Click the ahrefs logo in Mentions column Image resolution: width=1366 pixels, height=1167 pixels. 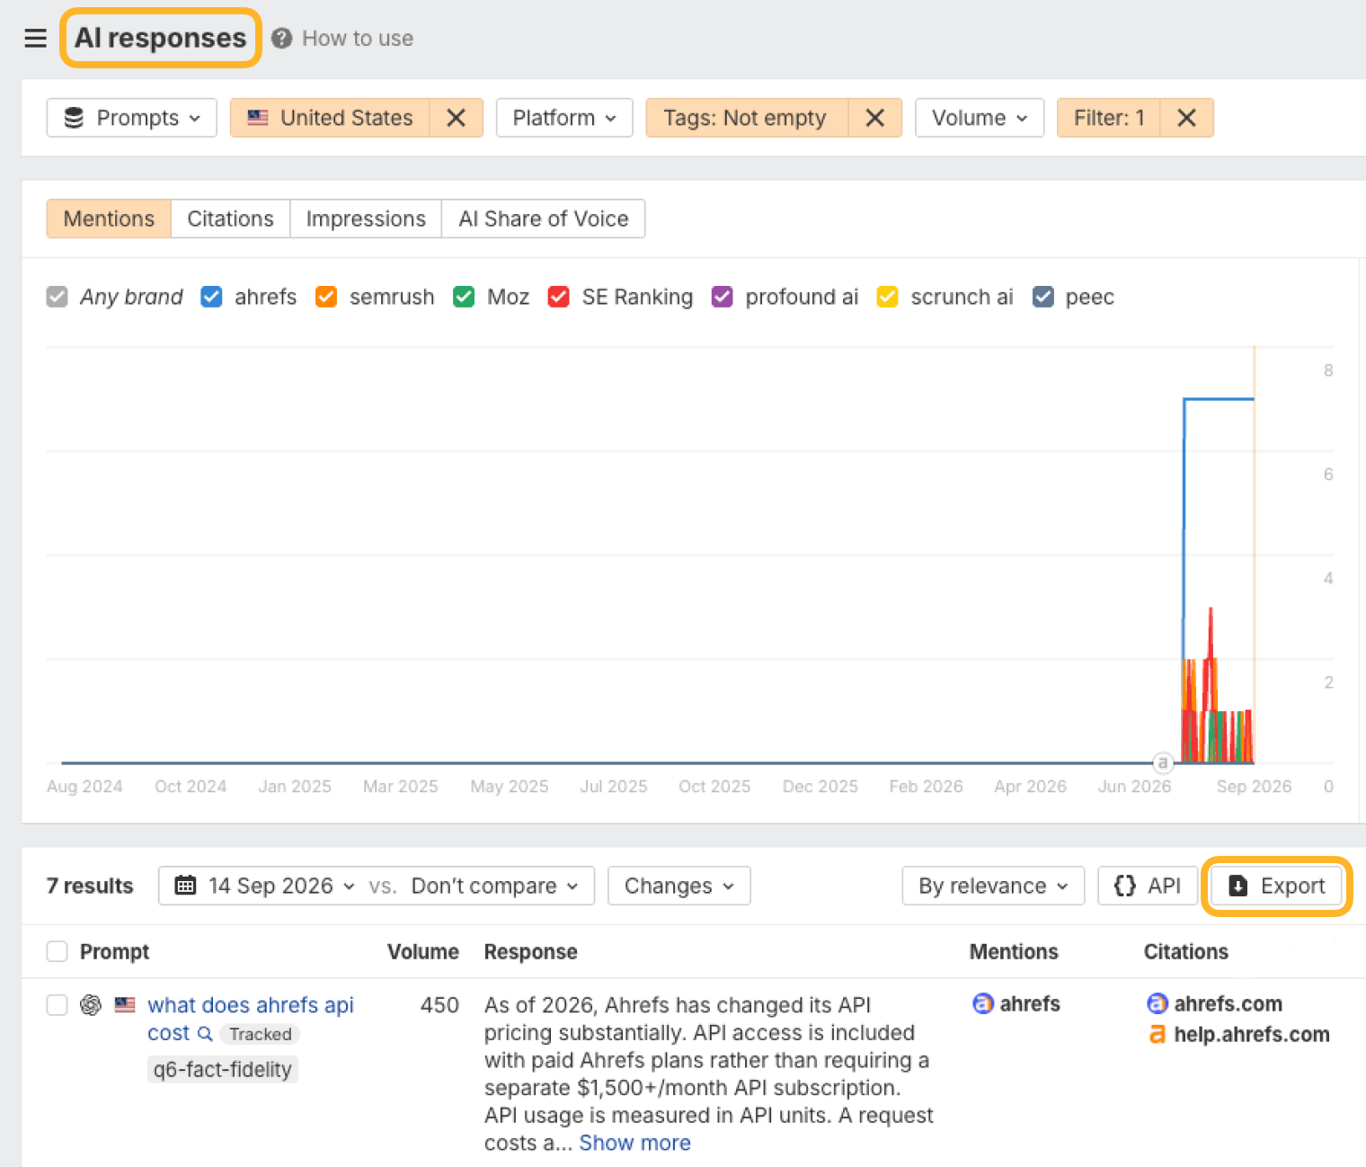pos(983,1003)
